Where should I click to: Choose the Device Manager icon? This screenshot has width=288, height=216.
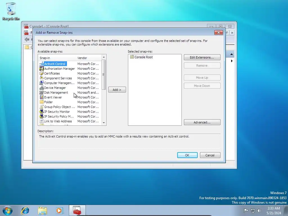point(42,88)
